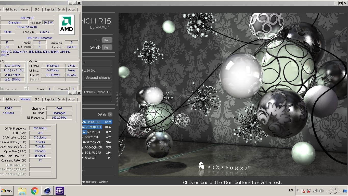Click the '1601.3 MHz' NB Frequency value
The height and width of the screenshot is (196, 348).
pyautogui.click(x=59, y=118)
